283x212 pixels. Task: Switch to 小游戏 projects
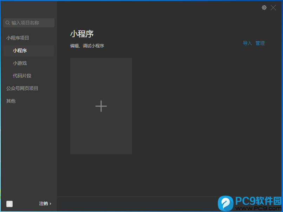(x=20, y=63)
